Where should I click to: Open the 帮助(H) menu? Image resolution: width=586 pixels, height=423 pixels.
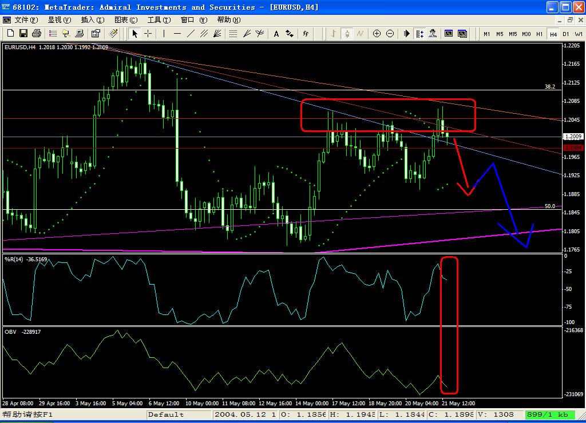point(229,20)
